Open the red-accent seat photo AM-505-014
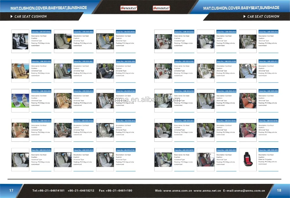 [x=163, y=41]
